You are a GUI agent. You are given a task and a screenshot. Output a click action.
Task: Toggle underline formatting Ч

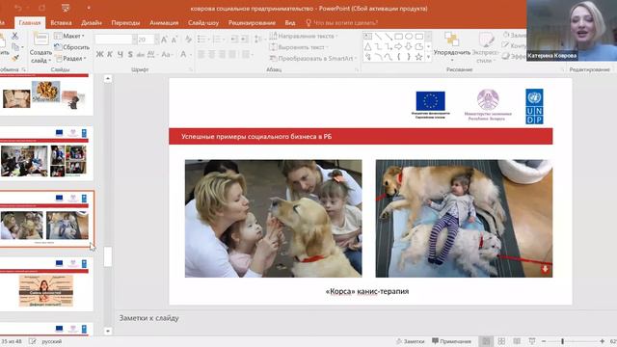pyautogui.click(x=120, y=54)
